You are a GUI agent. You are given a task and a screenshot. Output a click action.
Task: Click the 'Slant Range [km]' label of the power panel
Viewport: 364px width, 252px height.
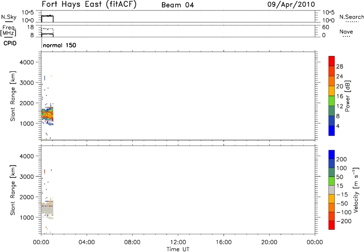pos(13,96)
